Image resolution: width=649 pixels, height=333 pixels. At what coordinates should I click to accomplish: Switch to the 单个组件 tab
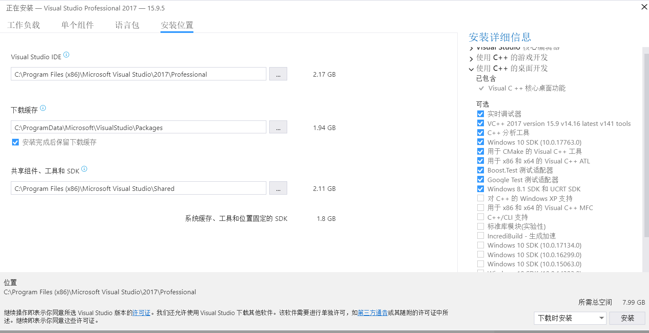[78, 25]
